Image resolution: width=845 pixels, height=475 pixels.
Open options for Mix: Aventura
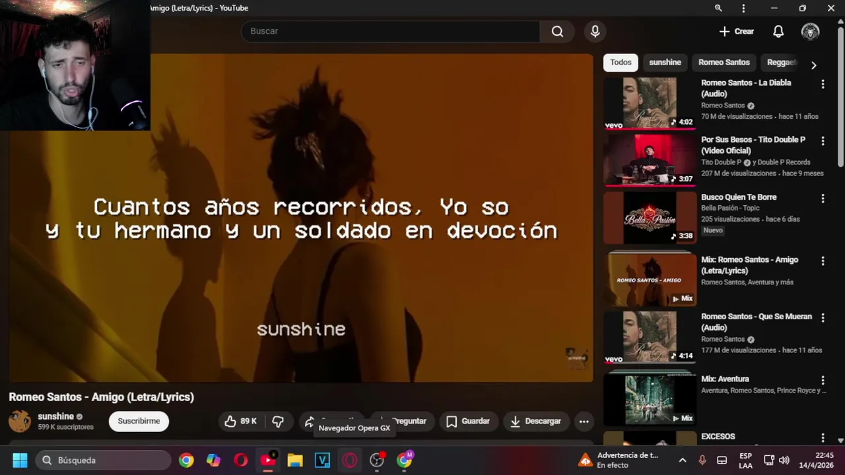pyautogui.click(x=823, y=380)
